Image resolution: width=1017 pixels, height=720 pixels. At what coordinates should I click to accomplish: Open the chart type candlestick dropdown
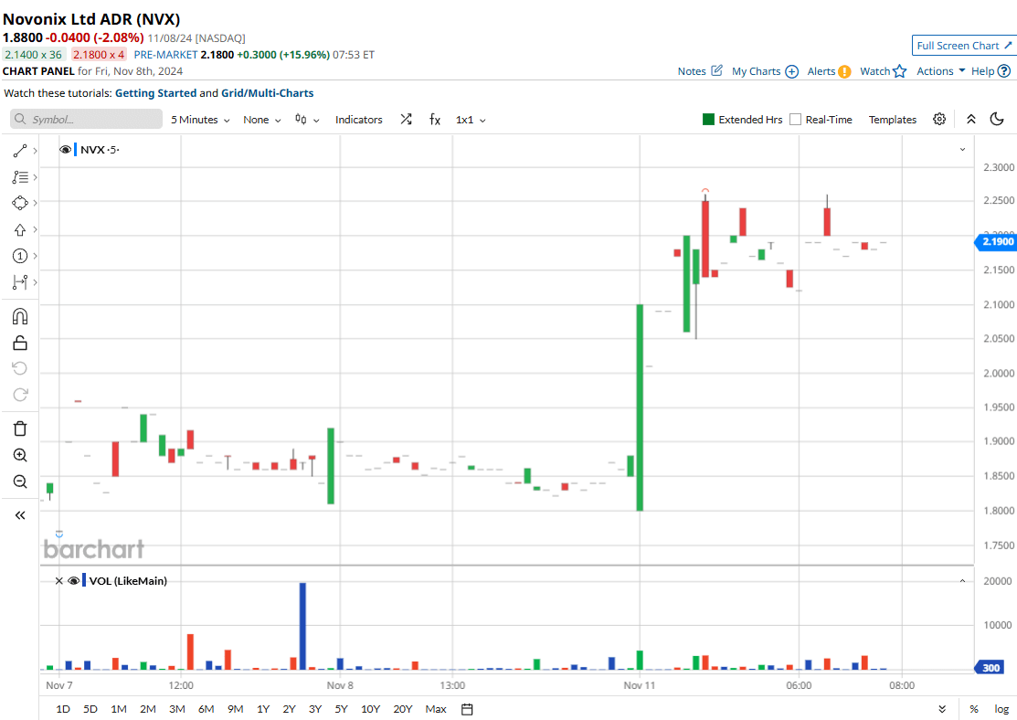click(307, 120)
